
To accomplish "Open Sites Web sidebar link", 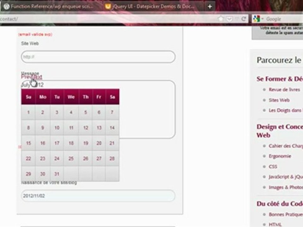I will (279, 100).
